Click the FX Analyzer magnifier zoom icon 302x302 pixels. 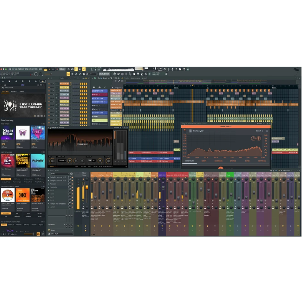click(x=253, y=138)
